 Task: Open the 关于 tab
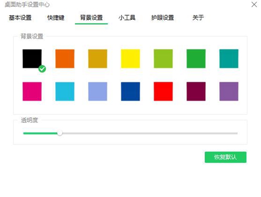click(x=198, y=18)
